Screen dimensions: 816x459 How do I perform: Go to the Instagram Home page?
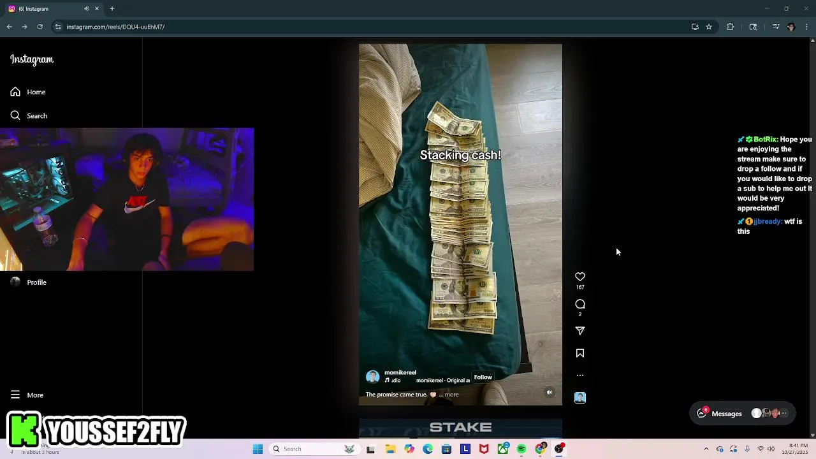[x=28, y=92]
